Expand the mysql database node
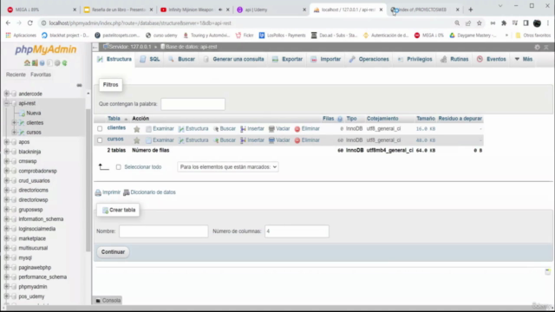This screenshot has width=555, height=312. click(6, 257)
